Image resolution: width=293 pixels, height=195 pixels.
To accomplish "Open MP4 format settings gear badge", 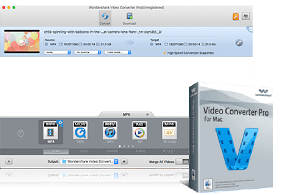I will (x=60, y=123).
